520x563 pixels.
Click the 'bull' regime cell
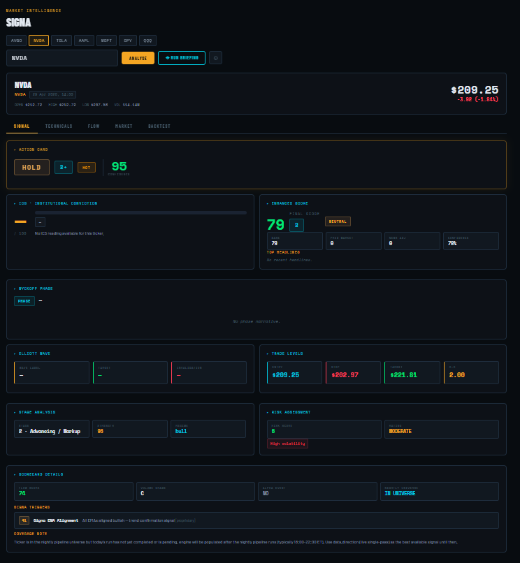click(x=208, y=429)
